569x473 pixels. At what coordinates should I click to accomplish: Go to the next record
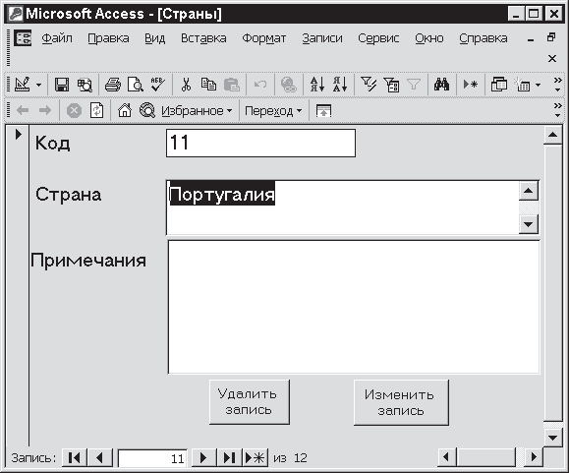pyautogui.click(x=203, y=457)
